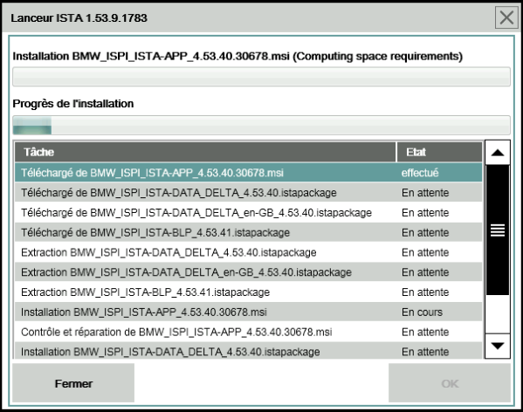Select row Extraction BMW_ISPI_ISTA-BLP_4.53.41.istapackage

point(249,292)
